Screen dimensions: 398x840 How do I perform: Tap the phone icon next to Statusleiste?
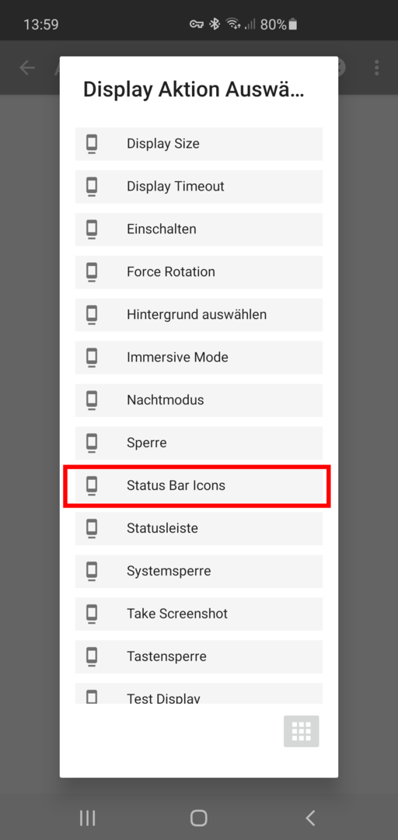tap(93, 528)
